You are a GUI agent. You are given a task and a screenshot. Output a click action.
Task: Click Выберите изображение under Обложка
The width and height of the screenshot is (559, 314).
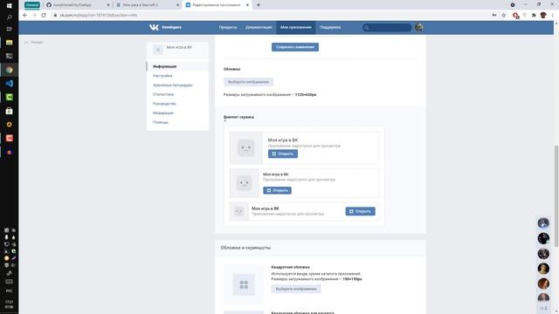[248, 82]
